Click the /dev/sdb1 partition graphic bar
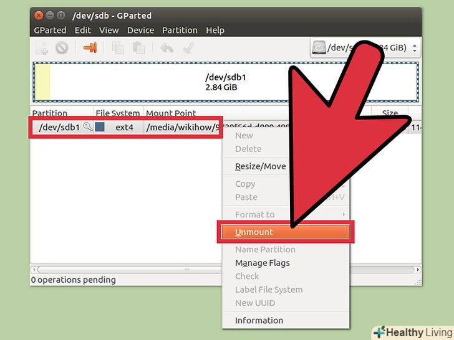The height and width of the screenshot is (340, 454). pos(226,82)
